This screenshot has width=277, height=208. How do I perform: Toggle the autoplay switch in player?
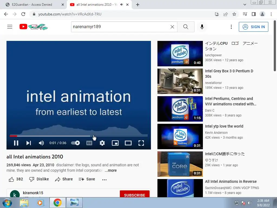[75, 143]
